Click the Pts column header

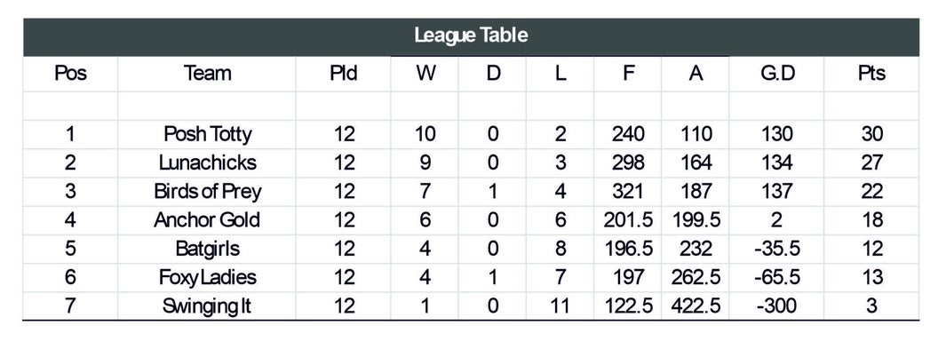[x=871, y=74]
